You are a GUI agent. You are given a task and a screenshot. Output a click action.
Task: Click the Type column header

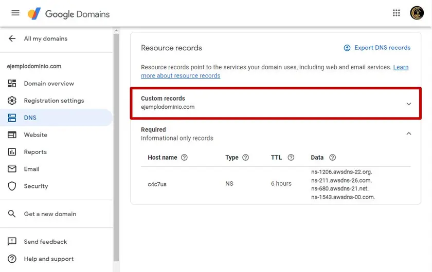pos(232,158)
